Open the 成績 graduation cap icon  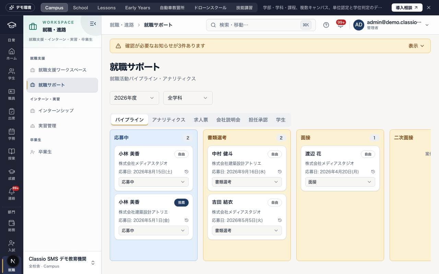coord(11,174)
